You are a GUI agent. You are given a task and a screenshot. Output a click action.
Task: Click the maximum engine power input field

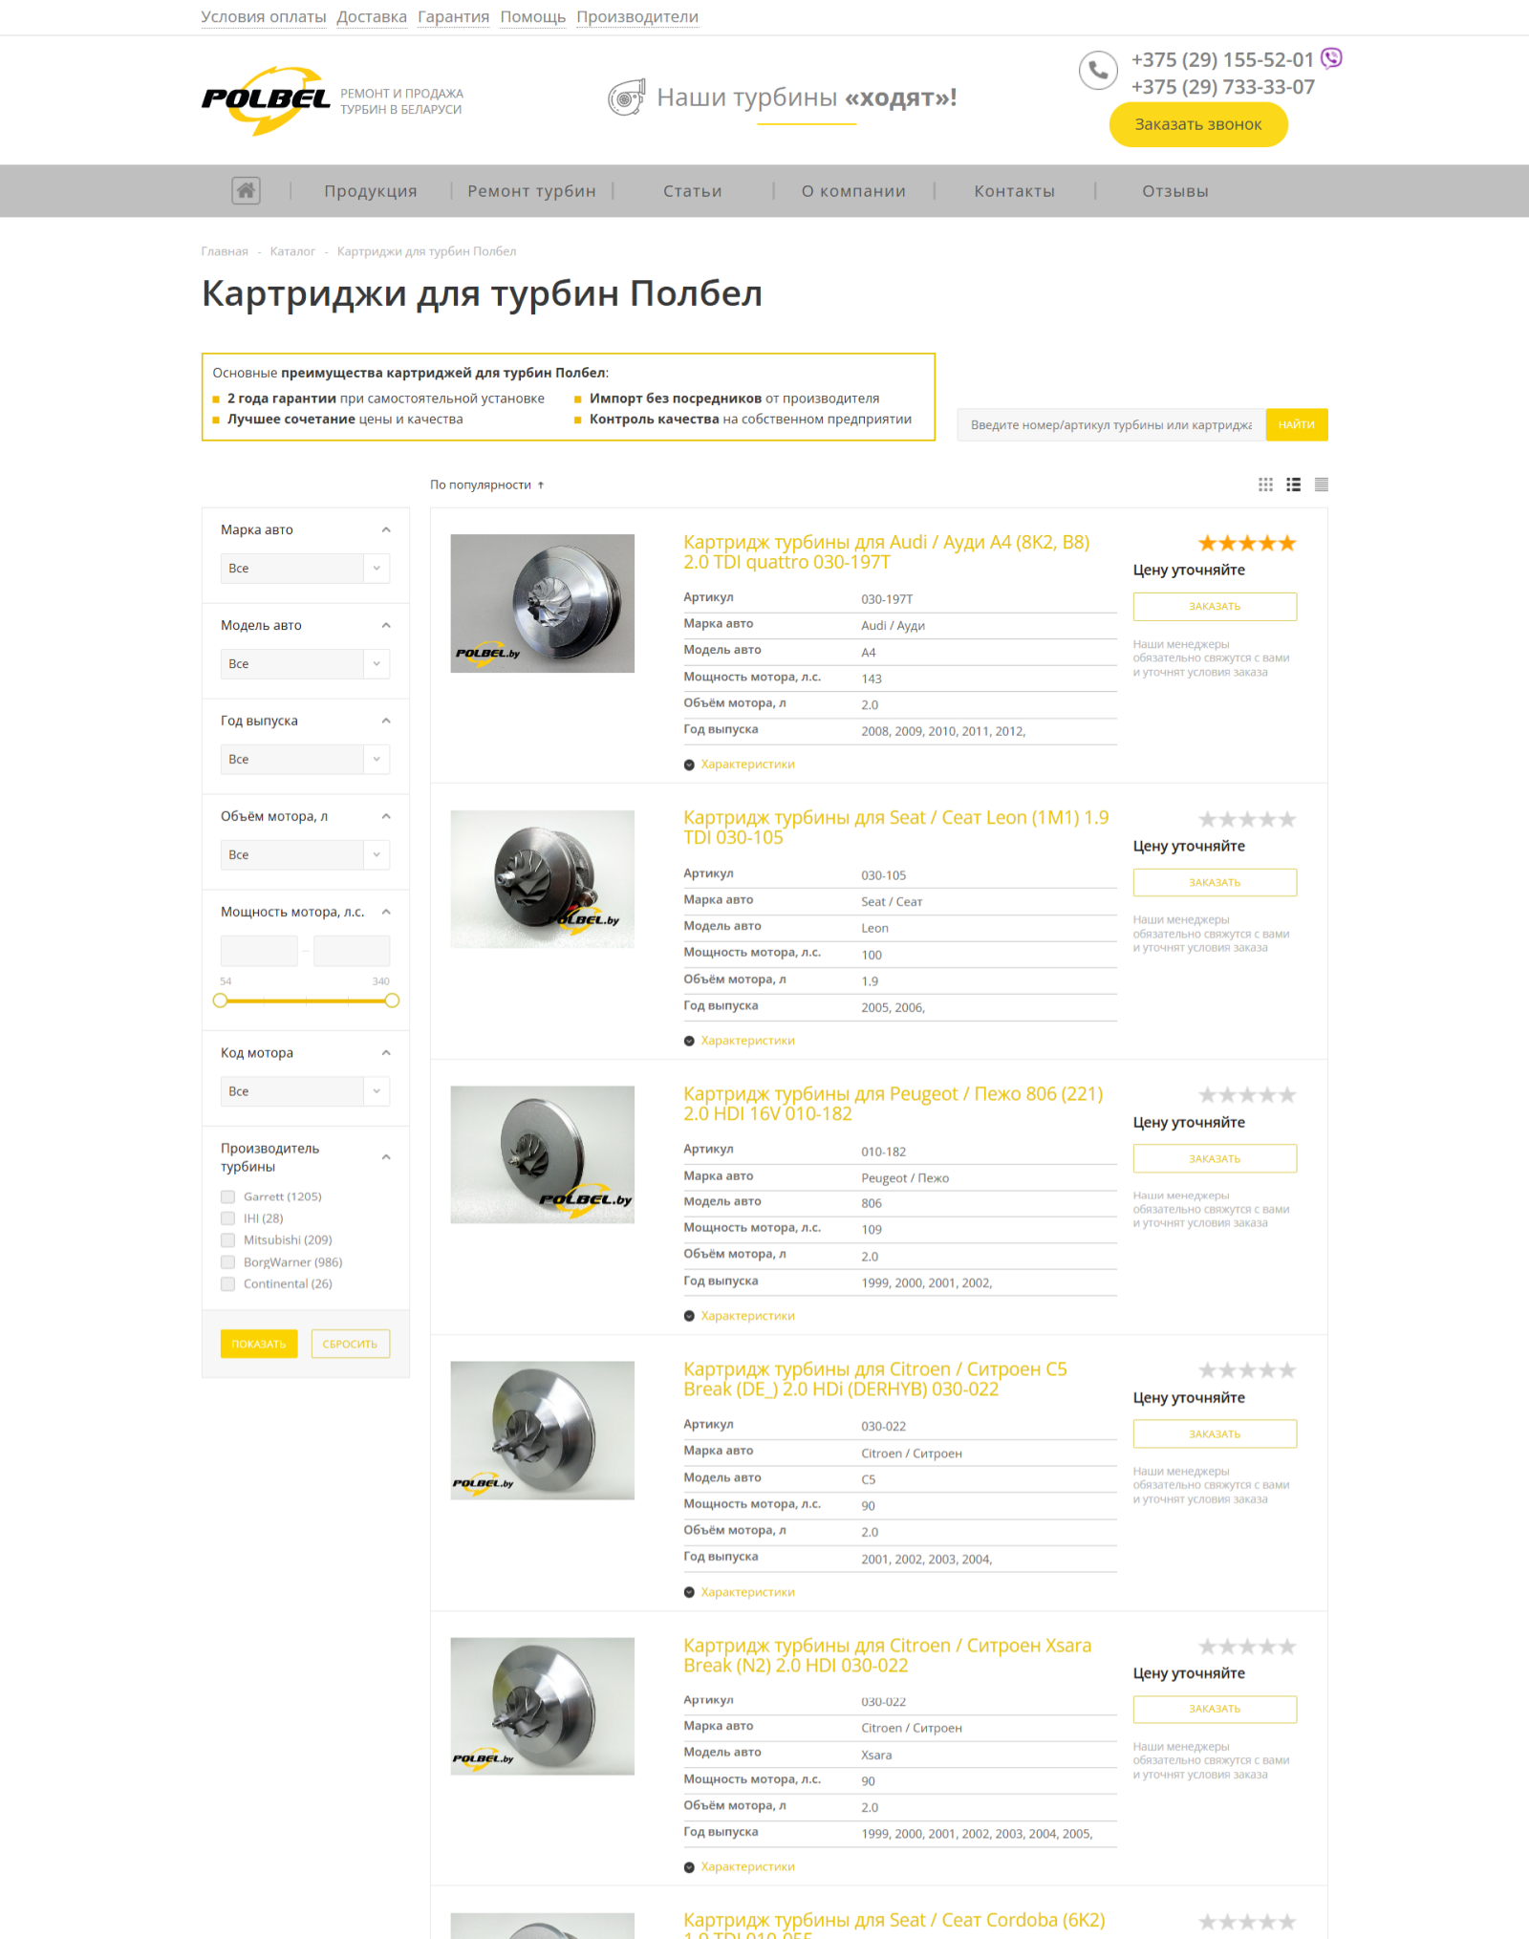(x=352, y=950)
